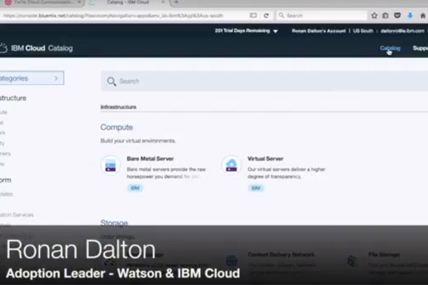
Task: Open the Support menu in top navigation
Action: coord(420,48)
